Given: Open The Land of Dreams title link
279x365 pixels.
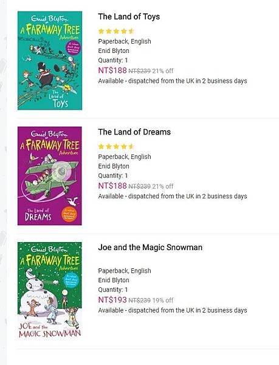Looking at the screenshot, I should pos(134,132).
